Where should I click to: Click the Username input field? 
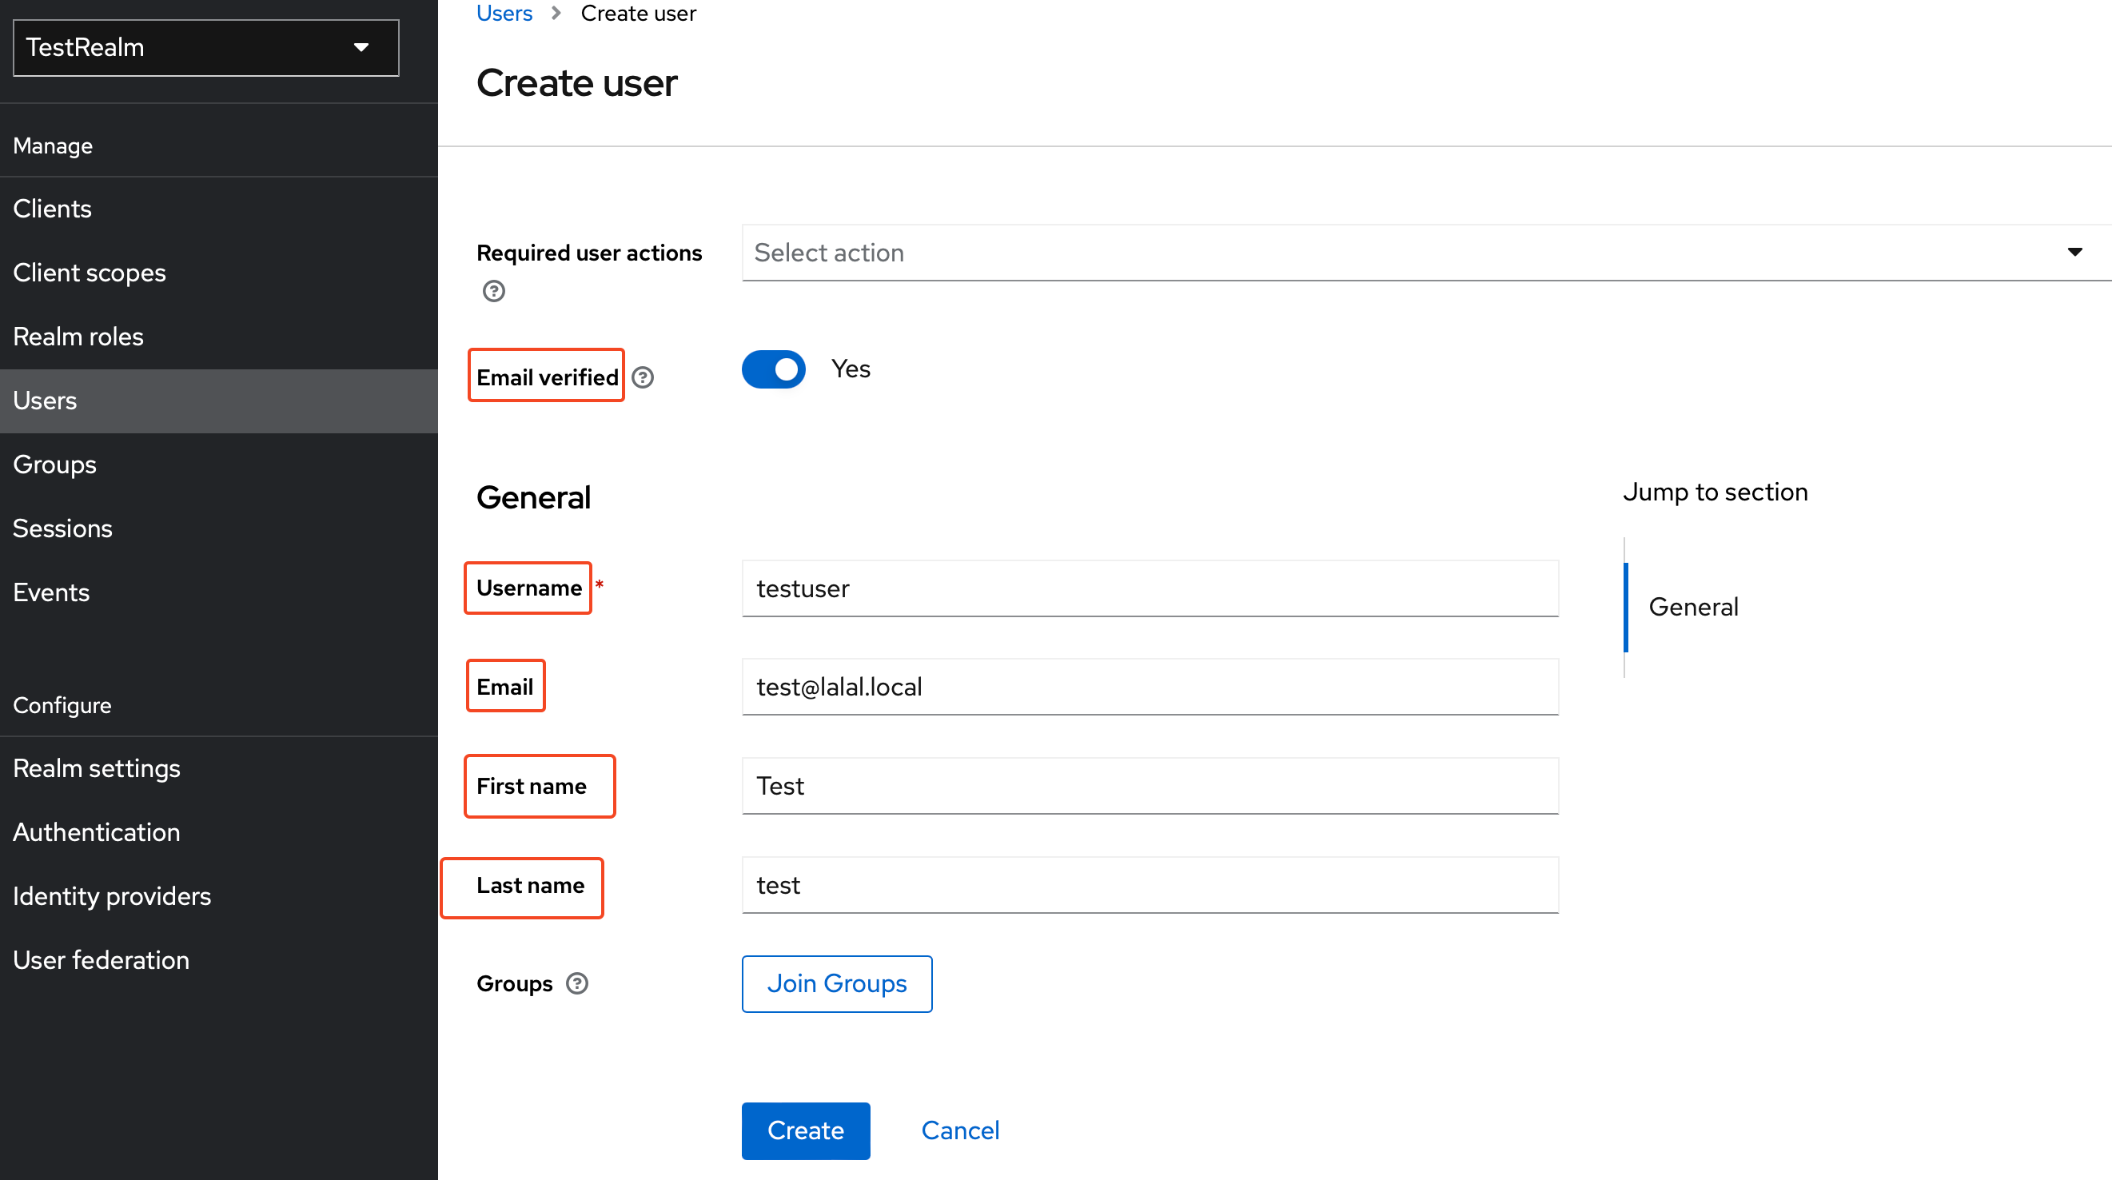click(1150, 588)
